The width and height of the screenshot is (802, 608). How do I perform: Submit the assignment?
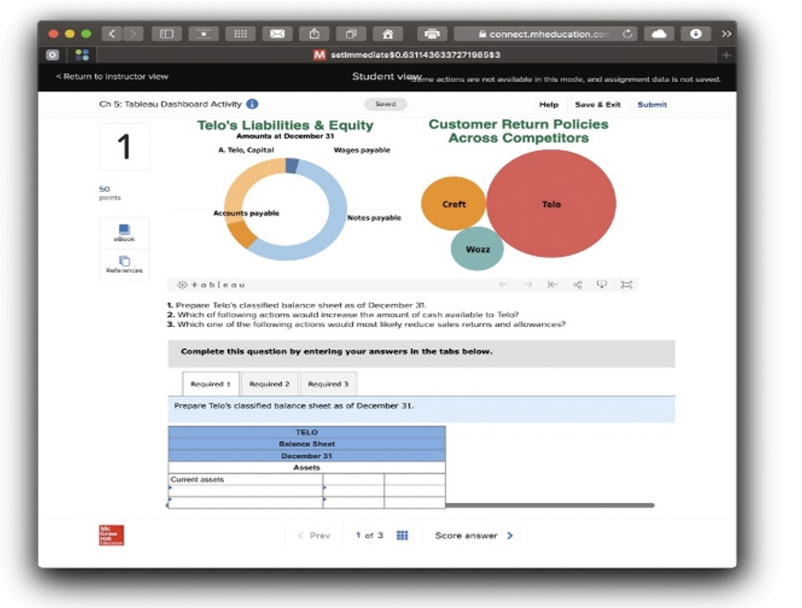pos(652,105)
